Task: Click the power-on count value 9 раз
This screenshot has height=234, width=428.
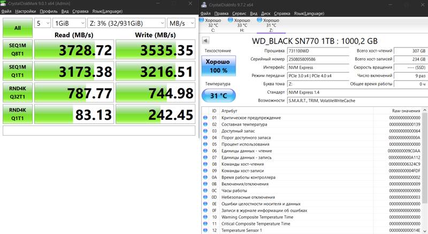Action: click(x=411, y=75)
